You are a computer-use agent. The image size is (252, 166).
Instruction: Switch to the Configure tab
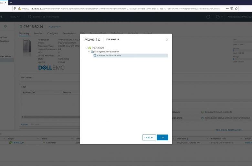click(x=52, y=33)
